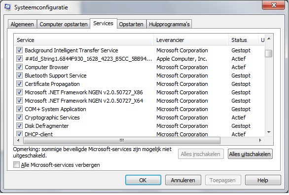Uncheck the Disk Defragmenter checkbox
The height and width of the screenshot is (195, 289).
pos(19,126)
